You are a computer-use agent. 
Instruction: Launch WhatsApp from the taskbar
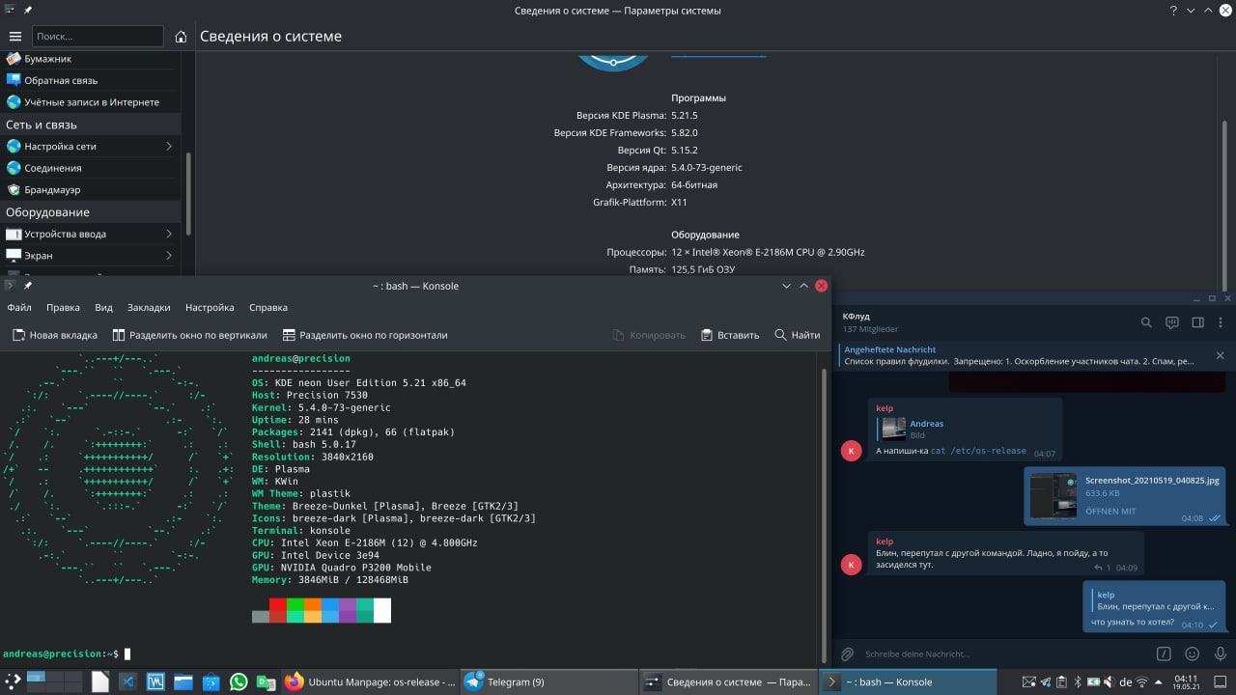pos(239,681)
